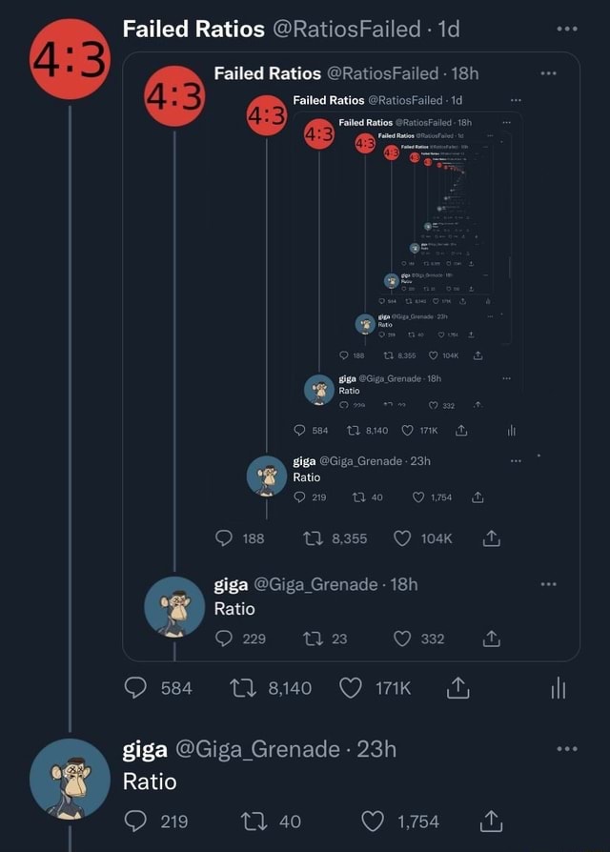Open more options for bottom giga tweet
Image resolution: width=610 pixels, height=852 pixels.
coord(567,748)
